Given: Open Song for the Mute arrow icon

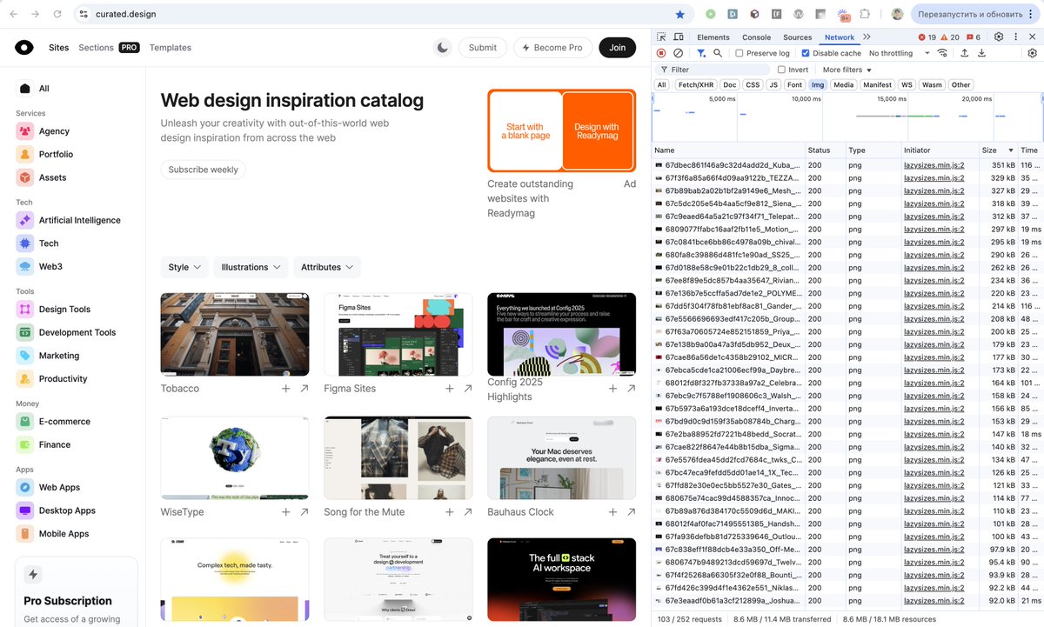Looking at the screenshot, I should point(468,512).
